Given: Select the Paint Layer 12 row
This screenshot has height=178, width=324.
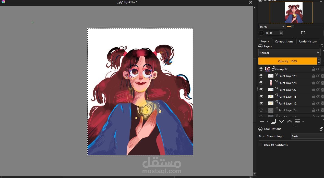Looking at the screenshot, I should pos(291,103).
